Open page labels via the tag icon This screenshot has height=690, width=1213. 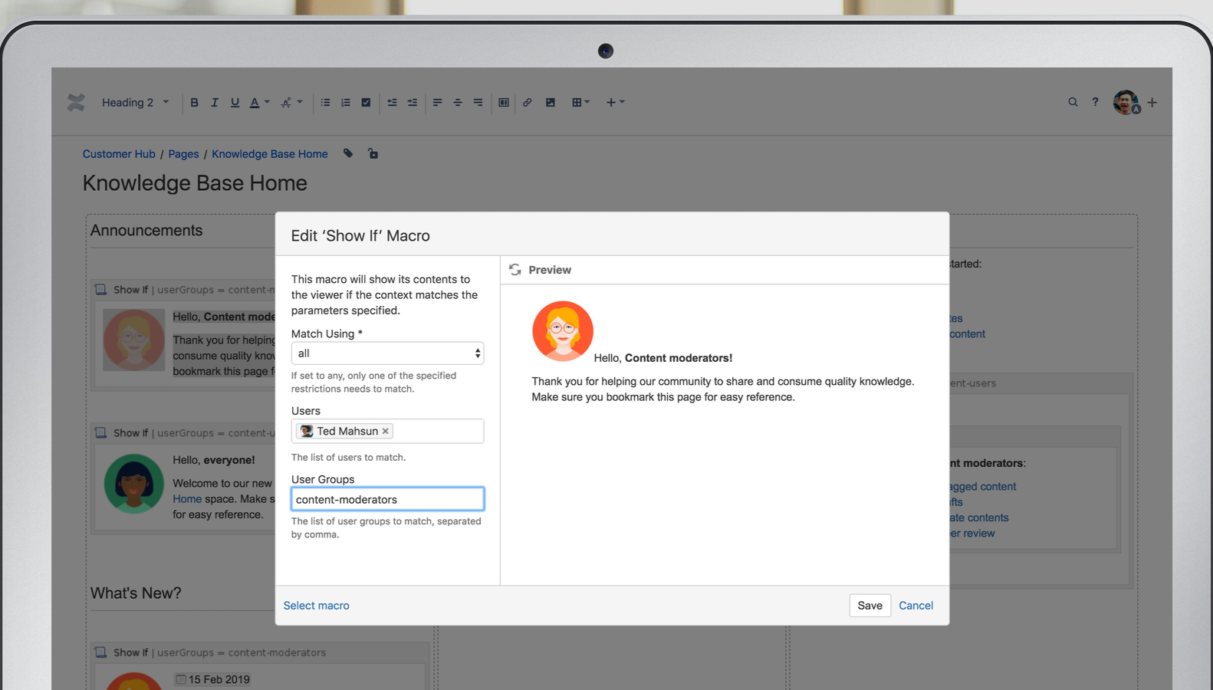pyautogui.click(x=348, y=153)
